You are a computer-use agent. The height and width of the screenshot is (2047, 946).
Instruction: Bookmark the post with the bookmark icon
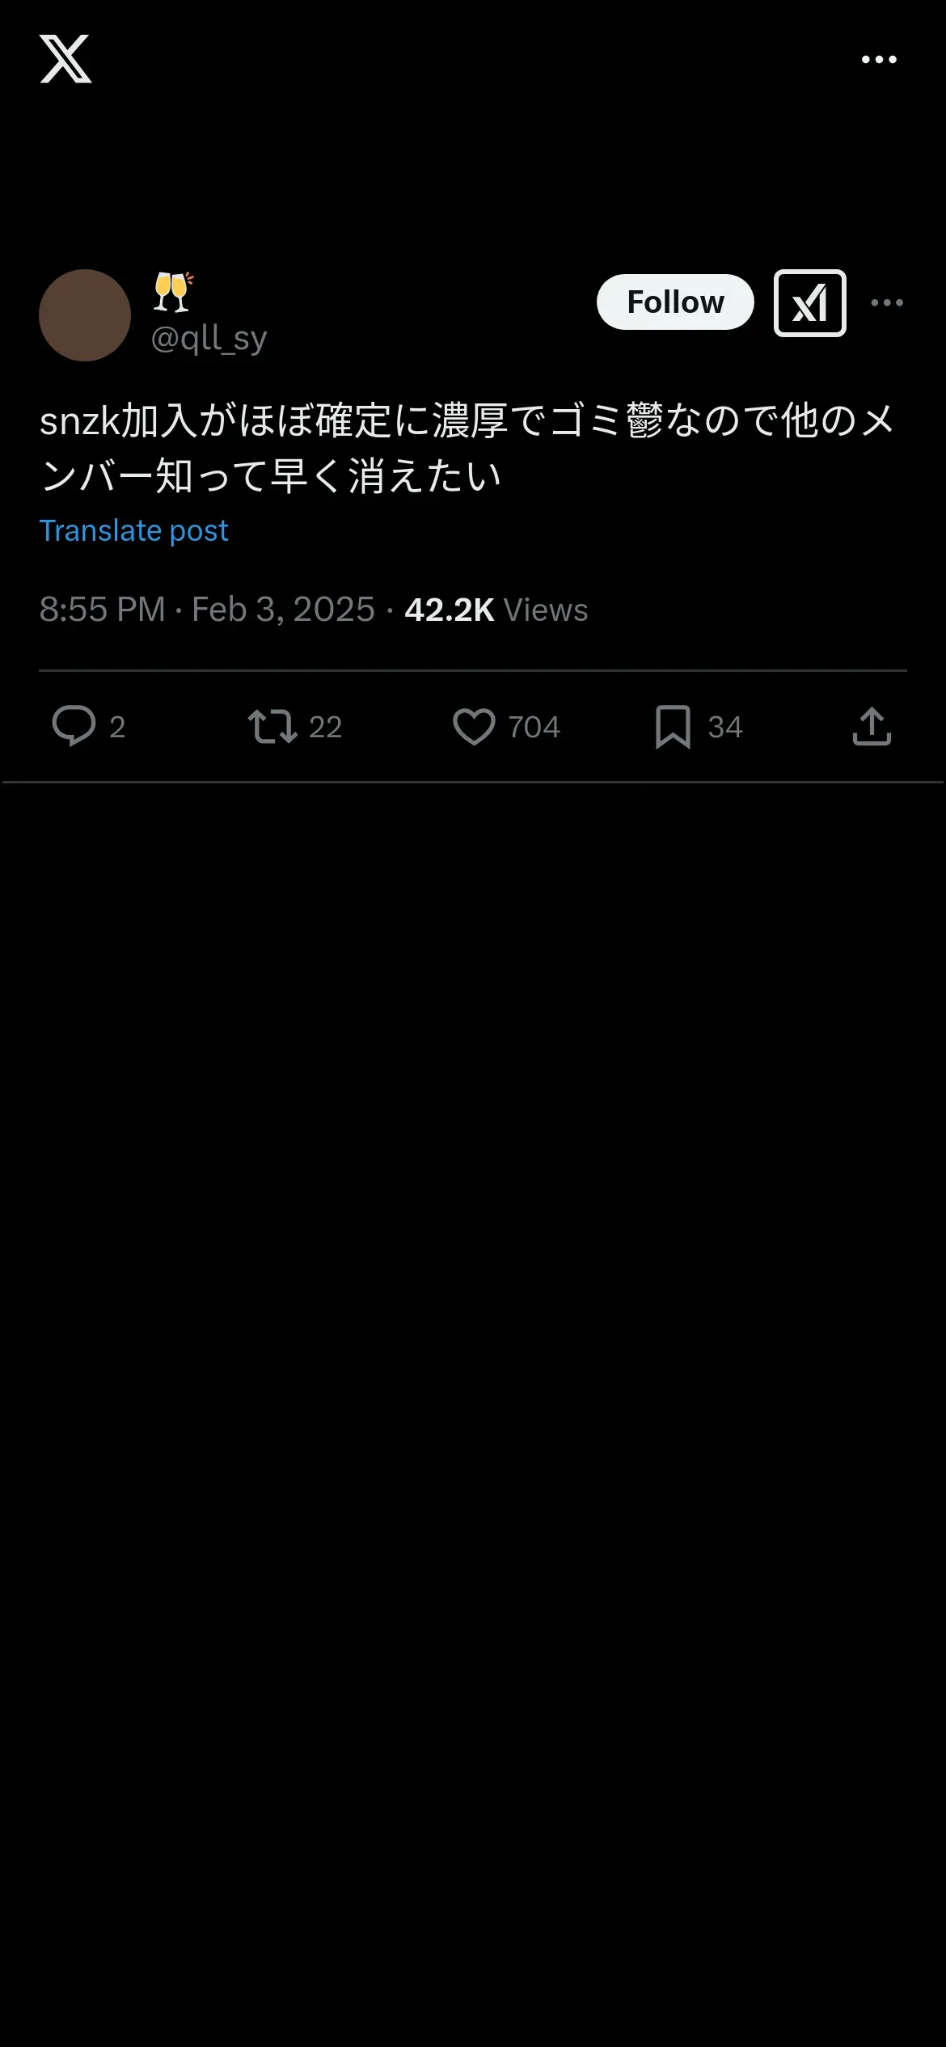673,726
